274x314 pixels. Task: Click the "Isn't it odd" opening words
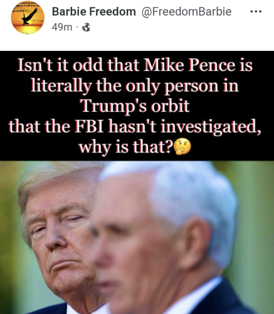point(60,65)
